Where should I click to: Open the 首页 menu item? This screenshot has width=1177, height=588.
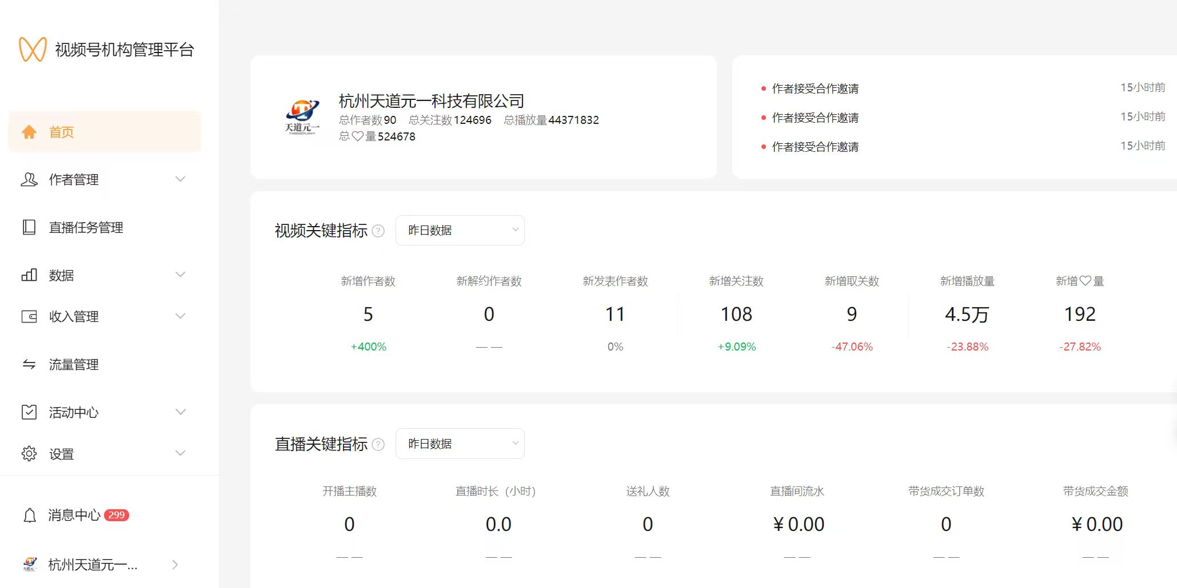pyautogui.click(x=105, y=132)
